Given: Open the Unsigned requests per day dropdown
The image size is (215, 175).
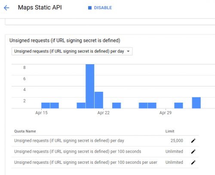Looking at the screenshot, I should click(x=72, y=51).
